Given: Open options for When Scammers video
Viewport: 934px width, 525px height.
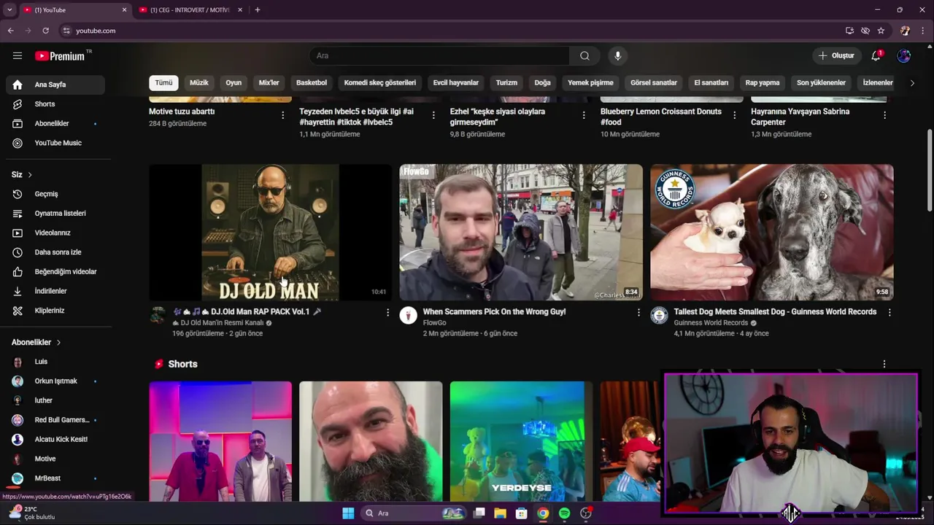Looking at the screenshot, I should click(x=638, y=312).
